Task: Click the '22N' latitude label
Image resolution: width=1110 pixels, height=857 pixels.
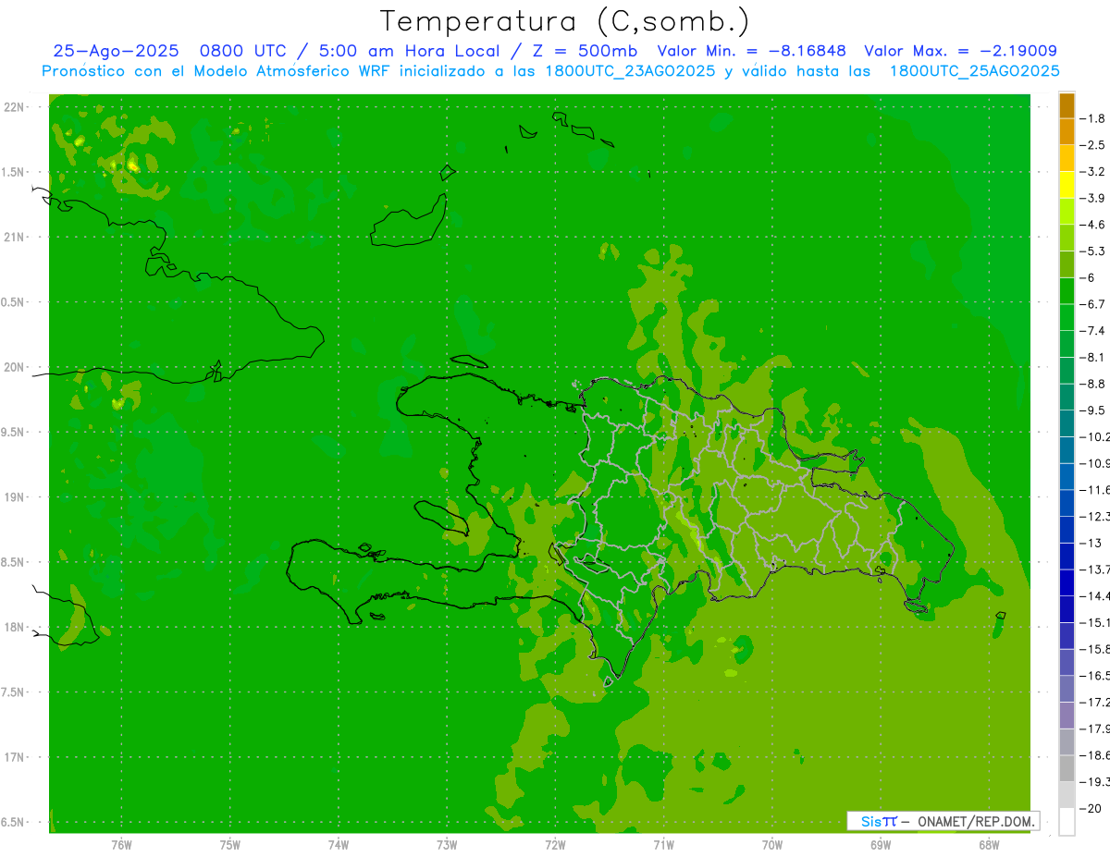Action: pos(15,107)
